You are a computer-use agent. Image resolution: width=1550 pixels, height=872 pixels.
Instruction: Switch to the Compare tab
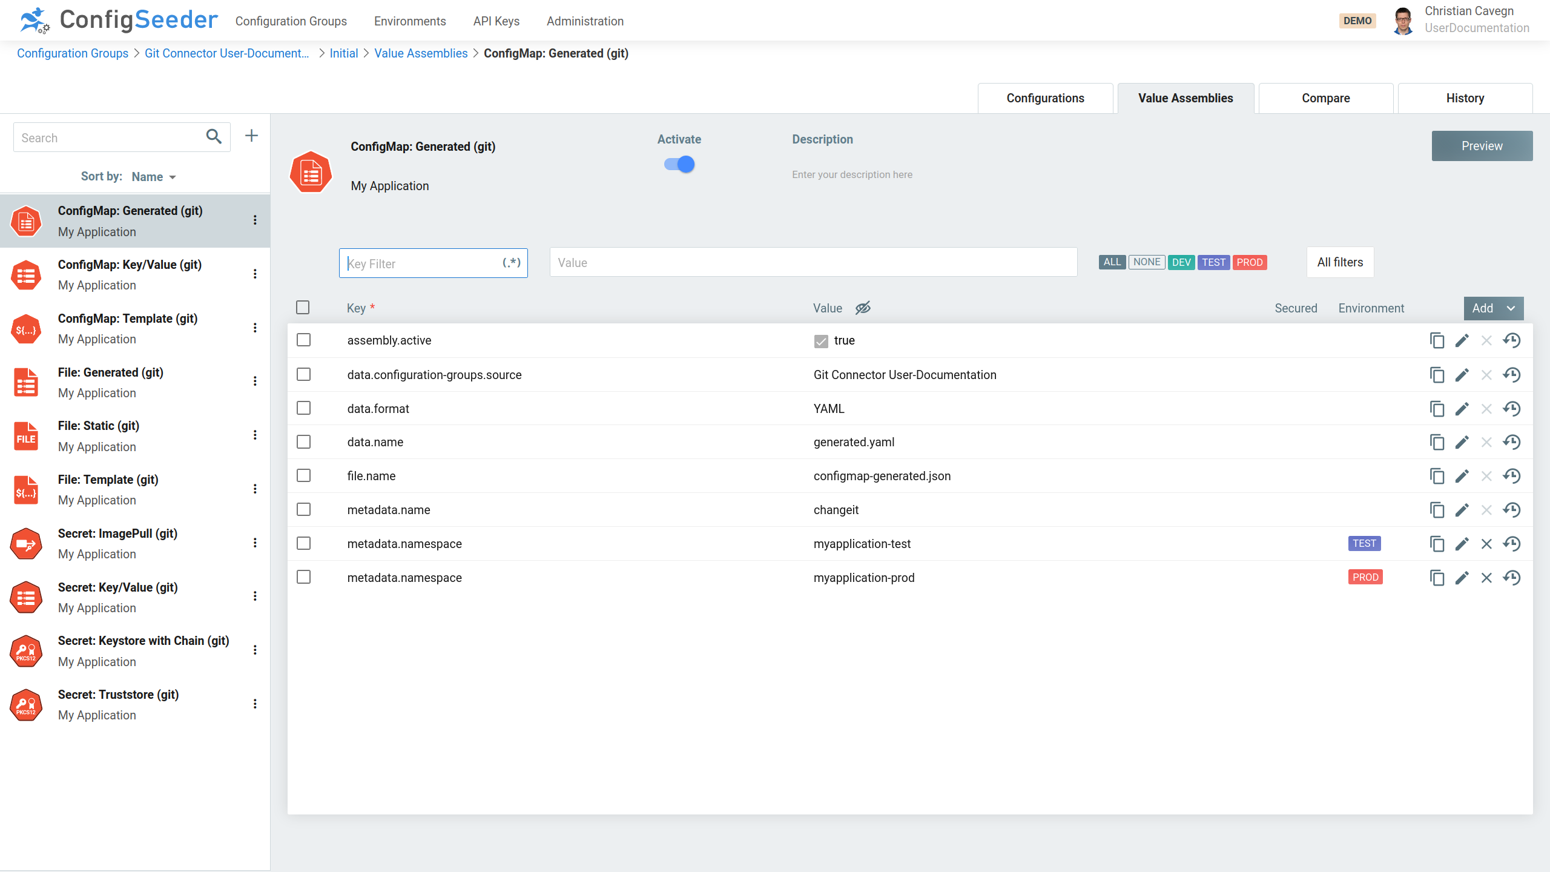[x=1325, y=97]
